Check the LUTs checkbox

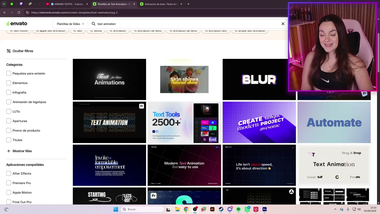point(9,111)
